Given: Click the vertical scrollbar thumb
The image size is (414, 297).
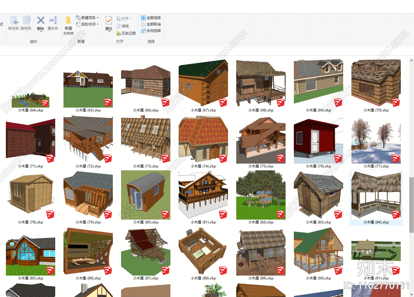Looking at the screenshot, I should (411, 205).
